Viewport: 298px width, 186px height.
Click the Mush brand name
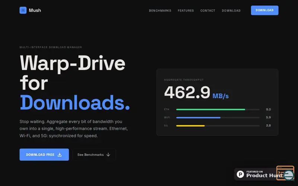[x=35, y=10]
